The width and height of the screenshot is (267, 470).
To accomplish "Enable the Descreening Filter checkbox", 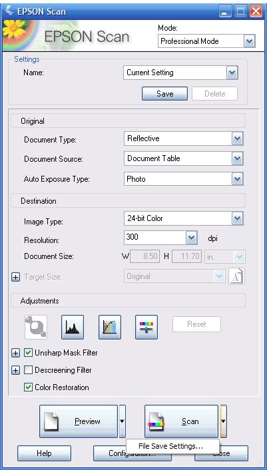I will [28, 370].
